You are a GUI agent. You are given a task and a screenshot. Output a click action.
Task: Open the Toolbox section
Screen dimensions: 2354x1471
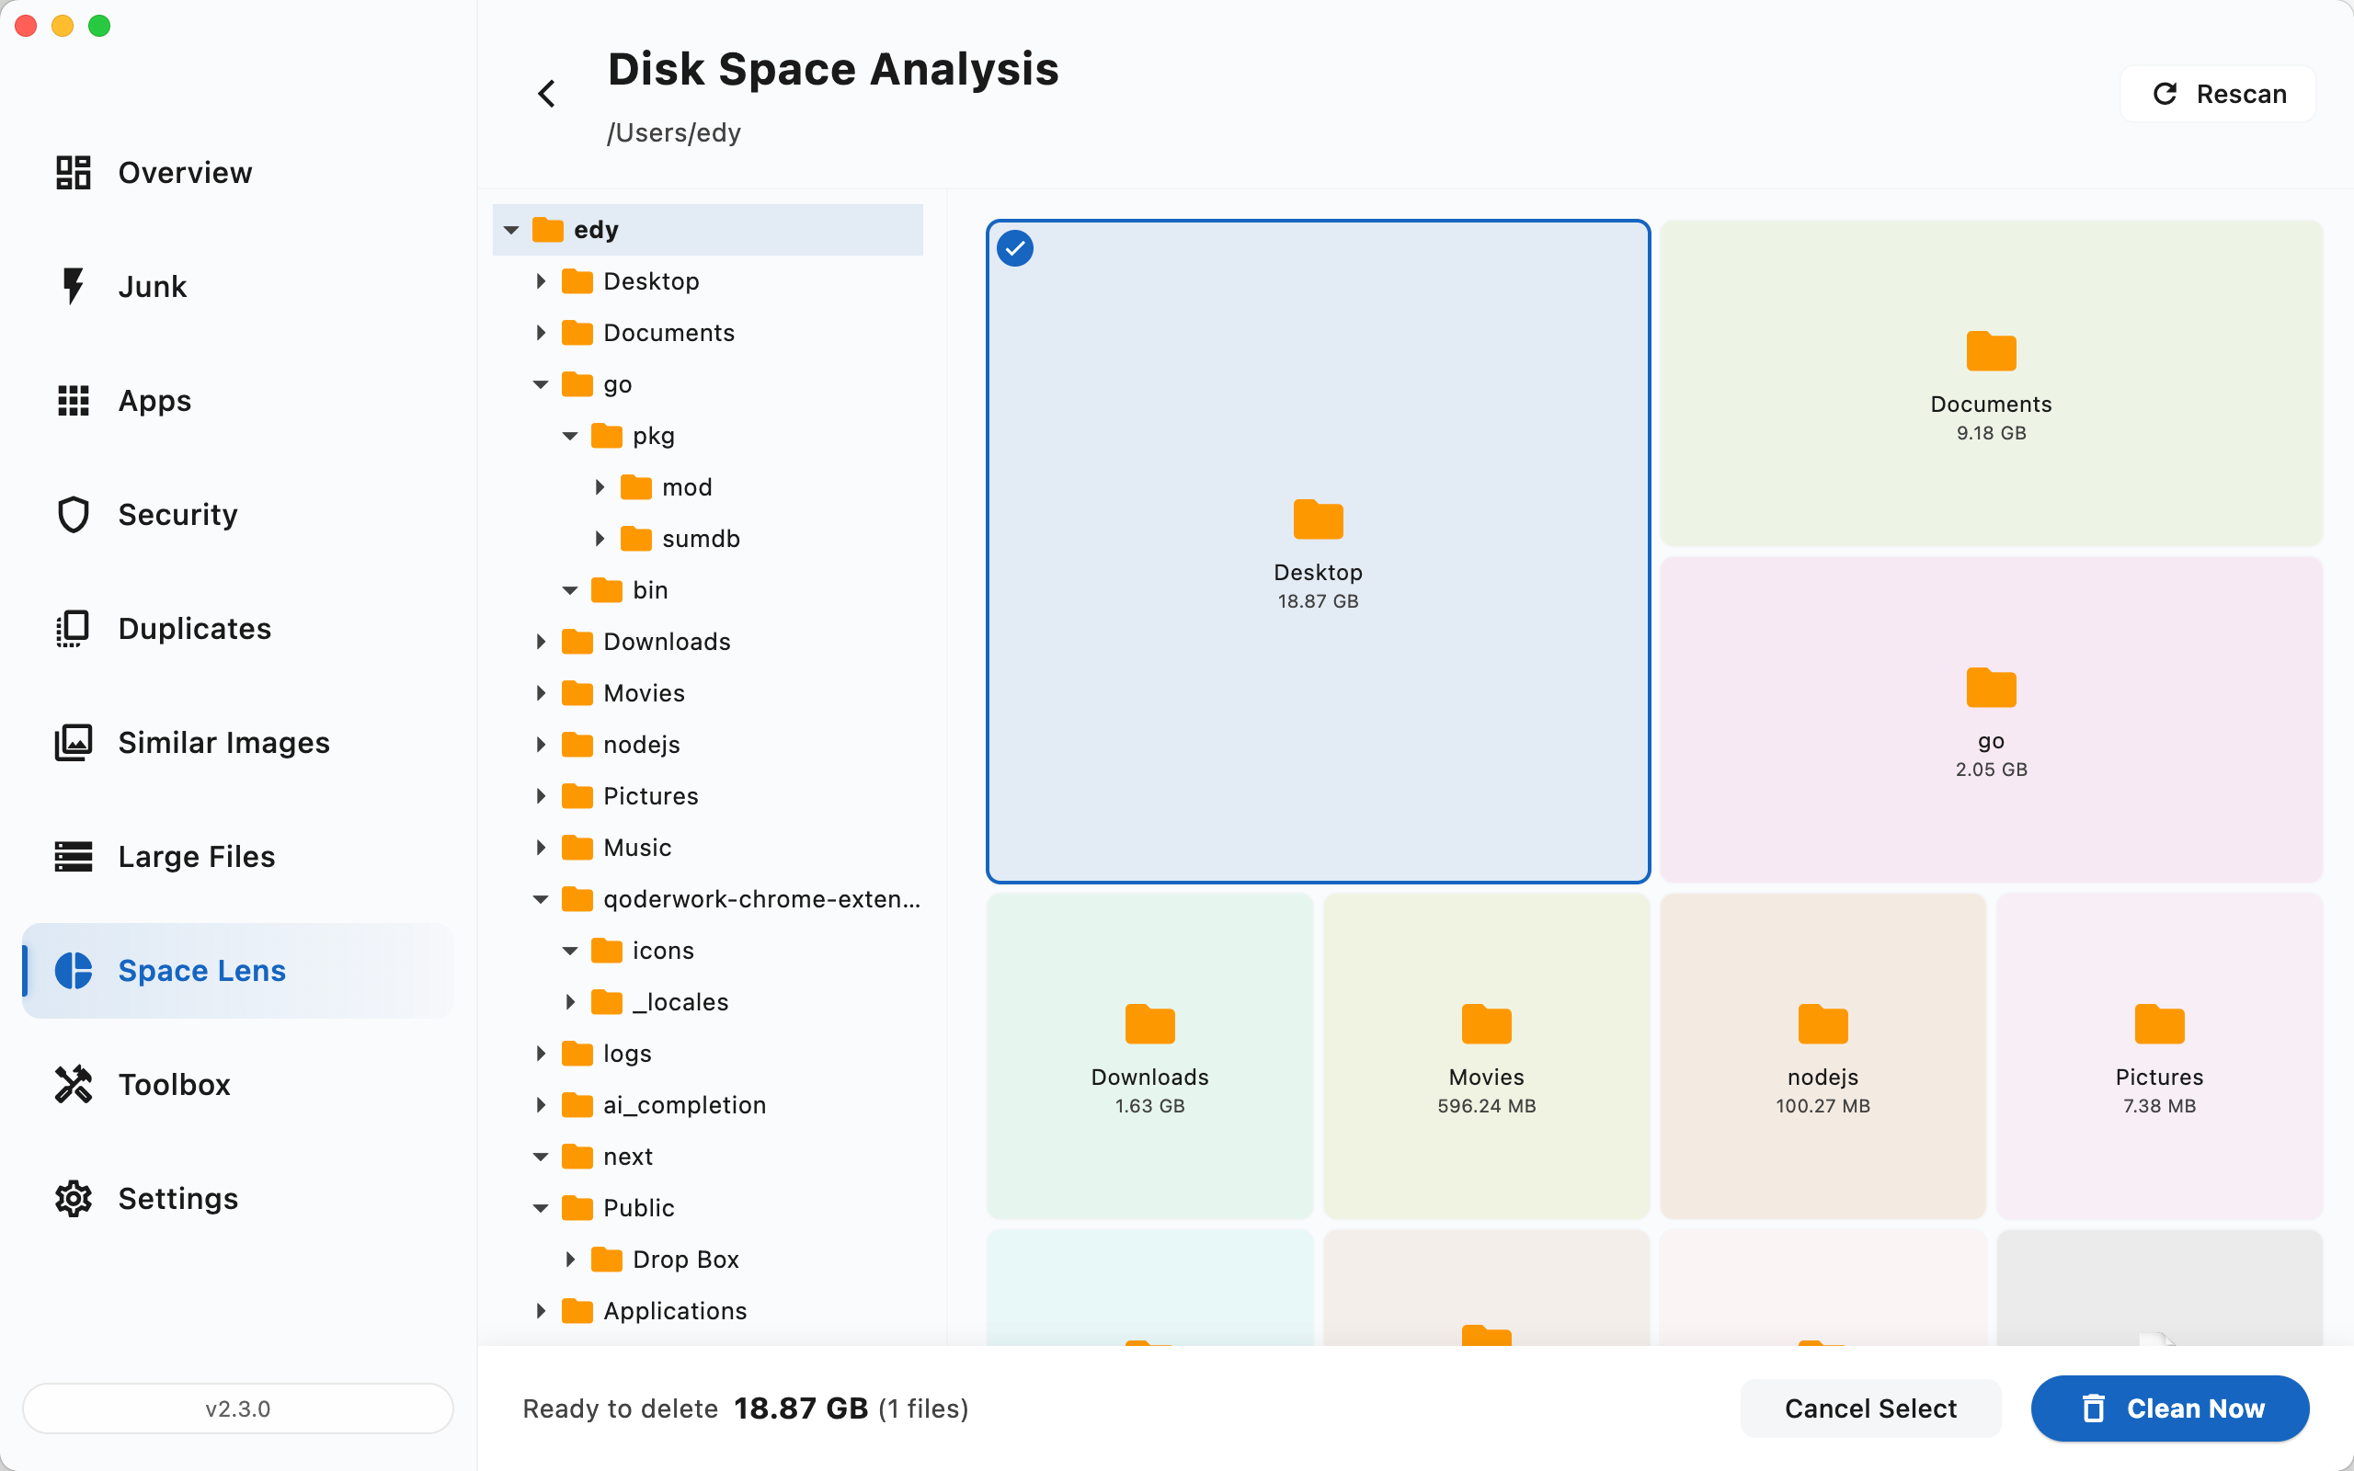click(x=237, y=1084)
